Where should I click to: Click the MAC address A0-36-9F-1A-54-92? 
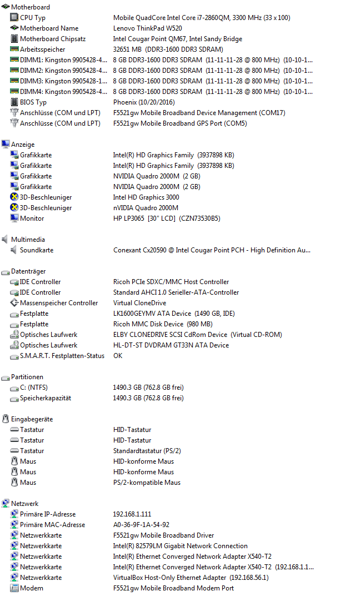(x=141, y=525)
